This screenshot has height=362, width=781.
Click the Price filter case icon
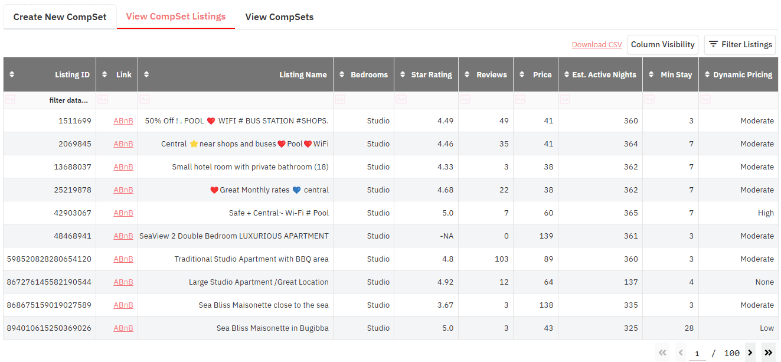tap(520, 100)
